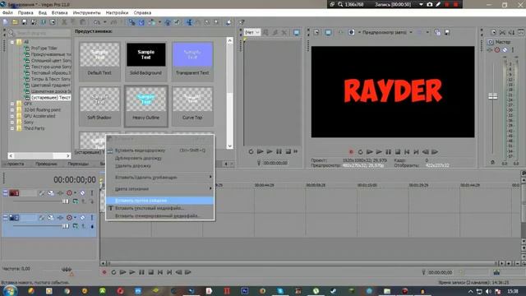Screen dimensions: 526x296
Task: Toggle solo on video track 1
Action: click(x=91, y=193)
